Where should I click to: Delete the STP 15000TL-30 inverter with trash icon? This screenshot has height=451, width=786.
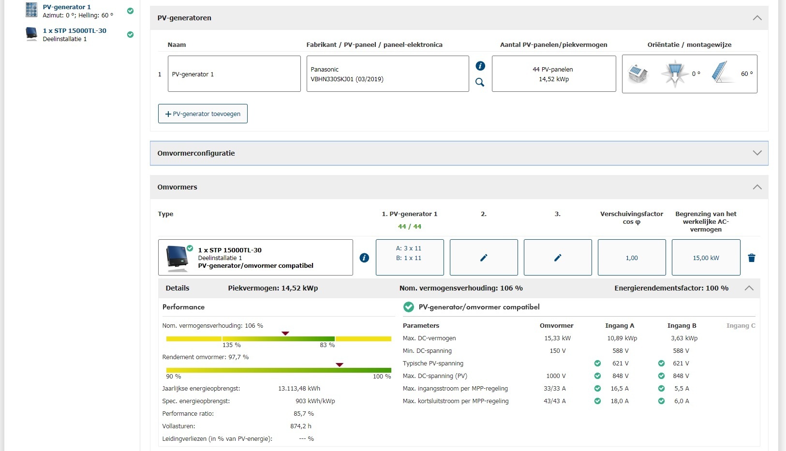tap(751, 258)
